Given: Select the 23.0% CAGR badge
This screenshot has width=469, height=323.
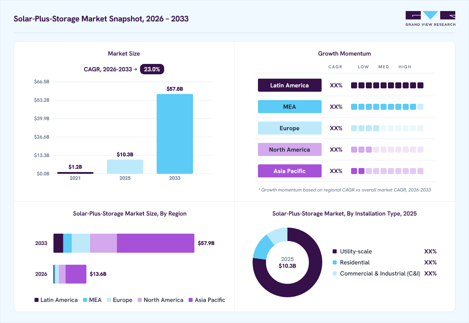Looking at the screenshot, I should coord(152,69).
